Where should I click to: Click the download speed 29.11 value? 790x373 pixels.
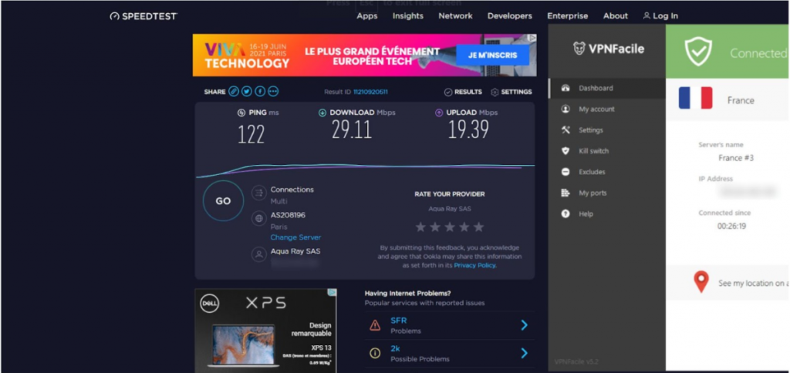click(x=352, y=130)
